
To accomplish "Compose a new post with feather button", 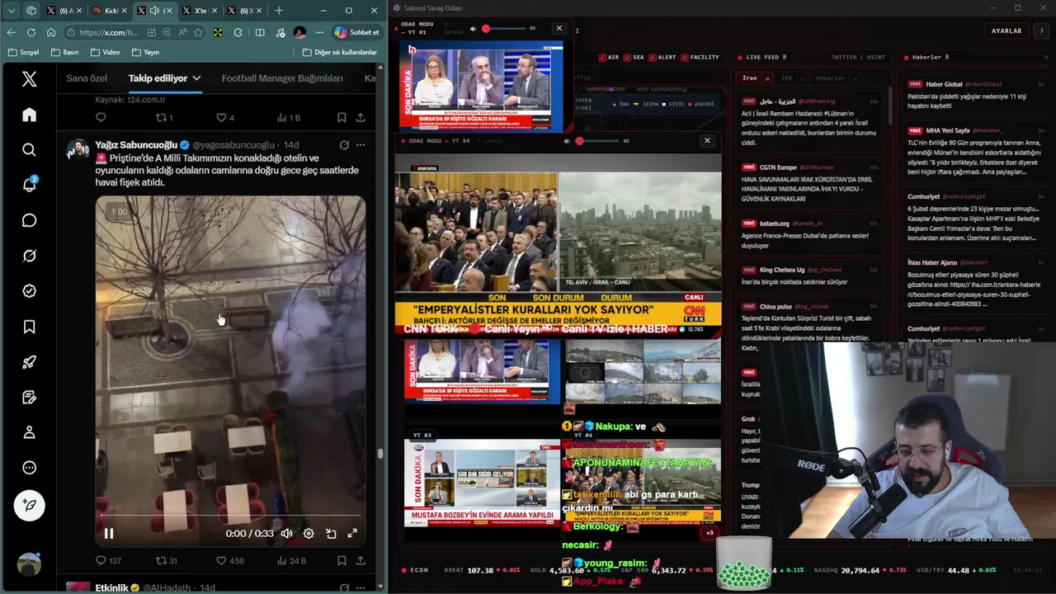I will coord(30,505).
